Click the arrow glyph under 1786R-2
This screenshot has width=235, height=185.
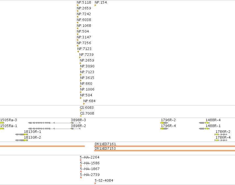click(221, 134)
